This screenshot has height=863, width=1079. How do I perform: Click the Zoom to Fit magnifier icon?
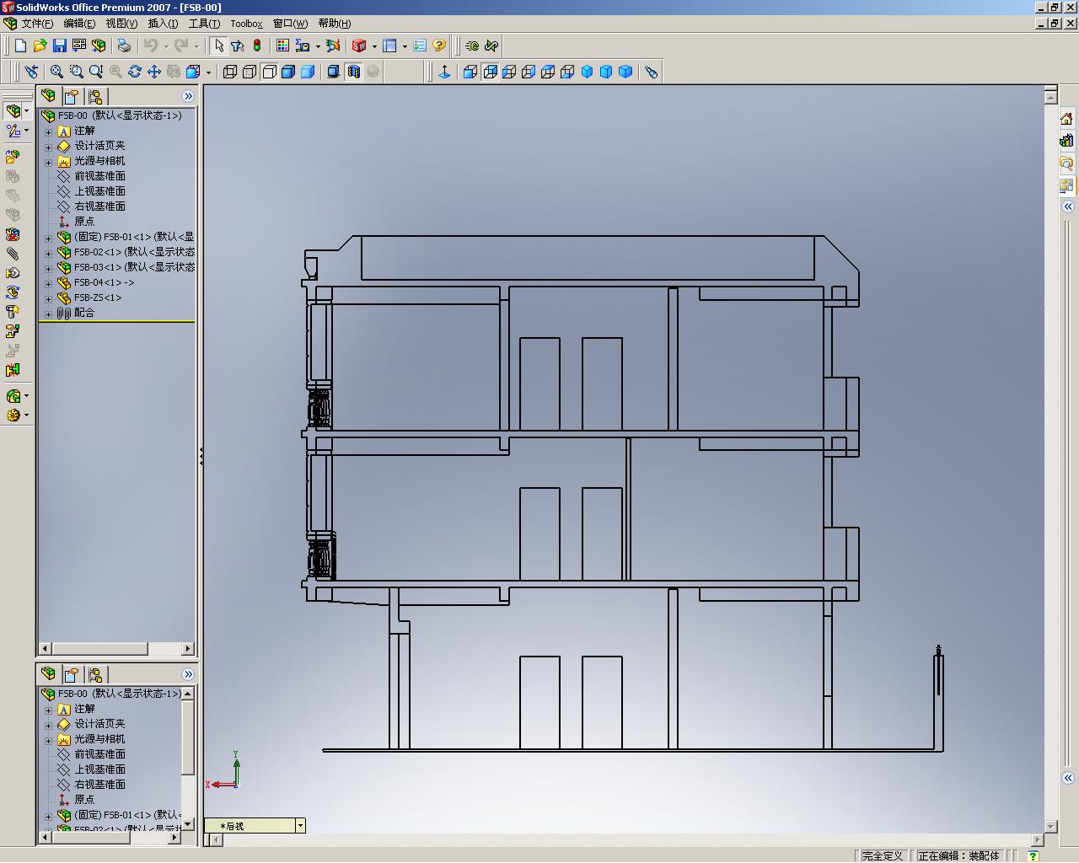[56, 72]
